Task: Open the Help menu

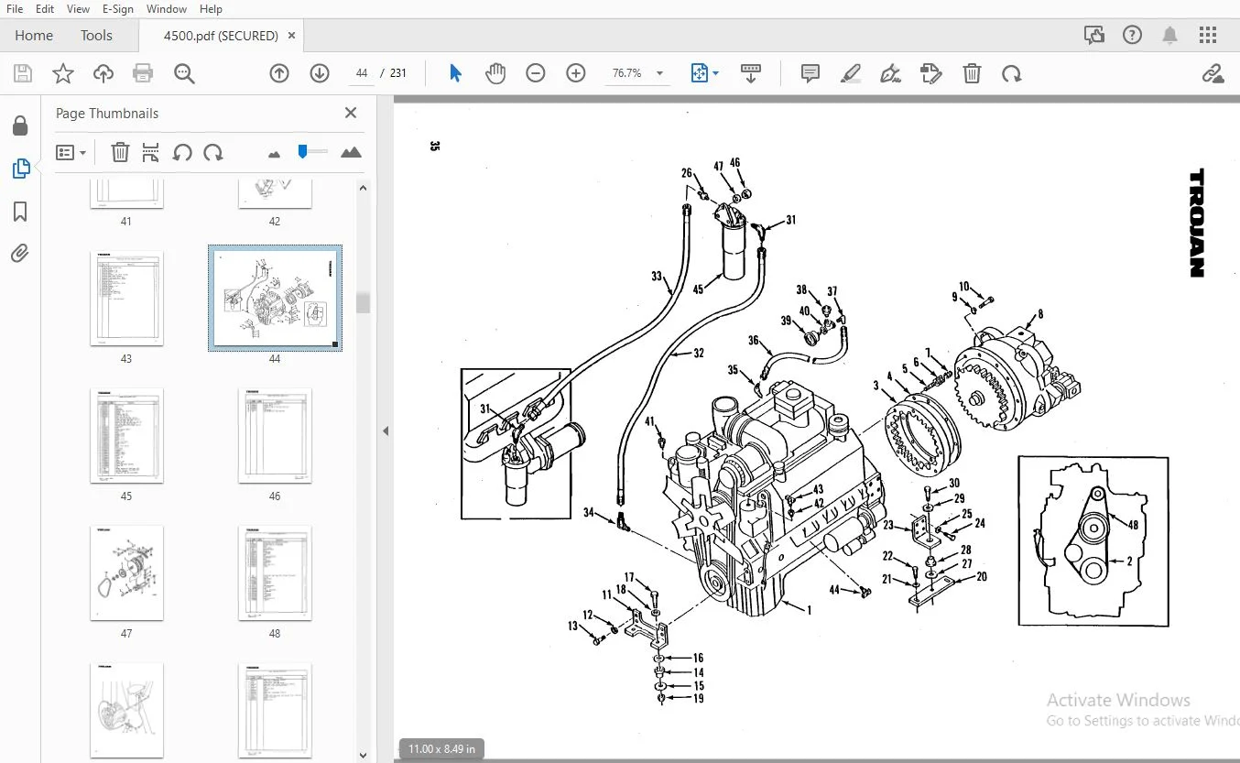Action: pos(211,9)
